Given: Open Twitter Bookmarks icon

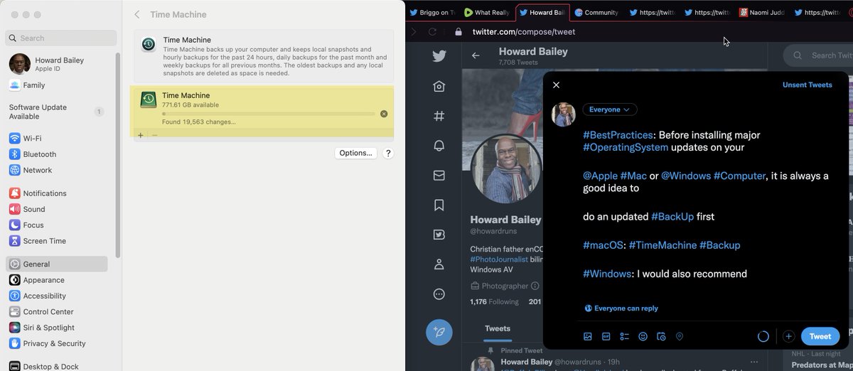Looking at the screenshot, I should point(439,205).
